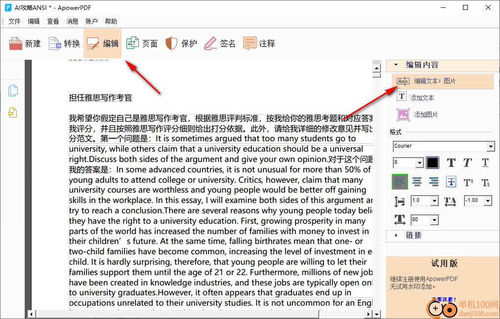Expand the 链接 links section

coord(396,235)
